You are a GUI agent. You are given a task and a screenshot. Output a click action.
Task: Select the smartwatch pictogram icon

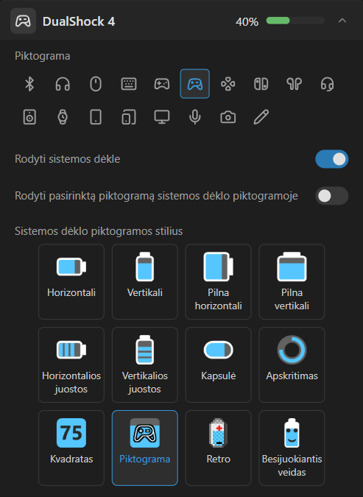[63, 117]
